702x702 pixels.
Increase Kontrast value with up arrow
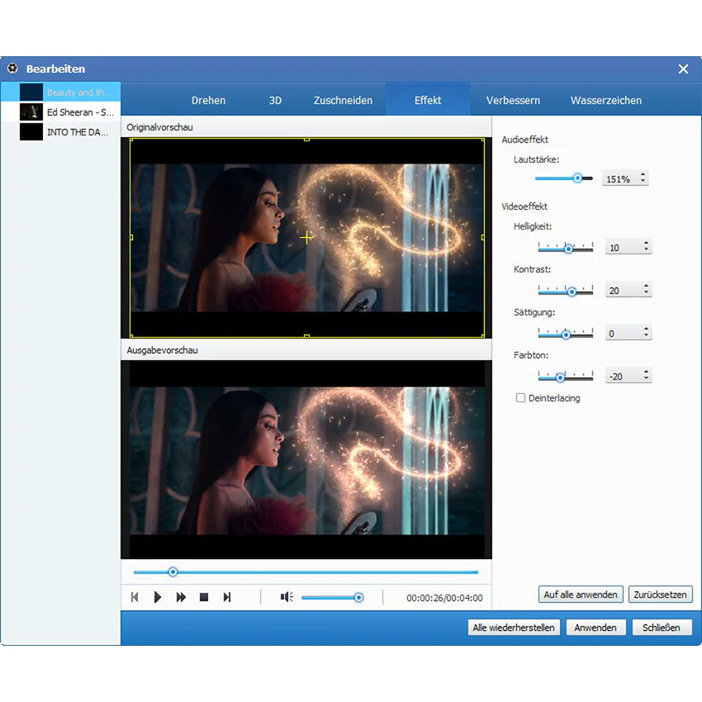click(x=646, y=285)
